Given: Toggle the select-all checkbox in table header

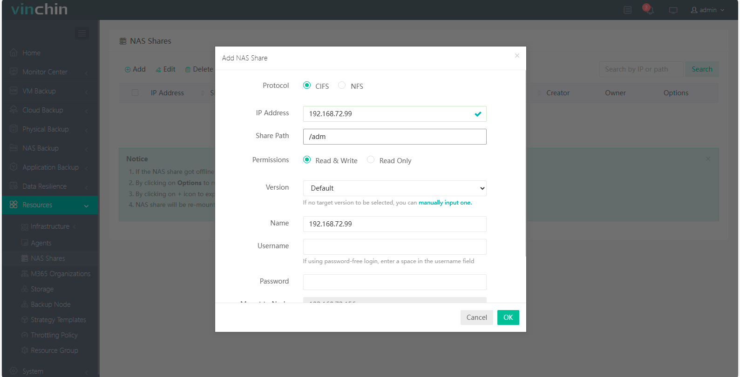Looking at the screenshot, I should point(135,93).
